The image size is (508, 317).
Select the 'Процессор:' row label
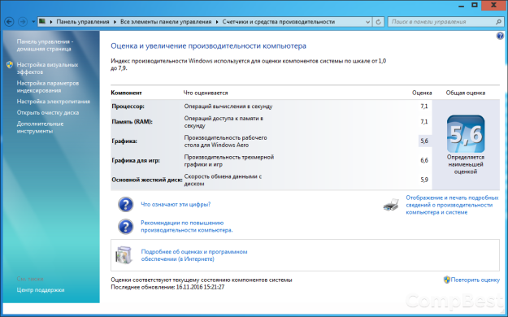tap(128, 106)
